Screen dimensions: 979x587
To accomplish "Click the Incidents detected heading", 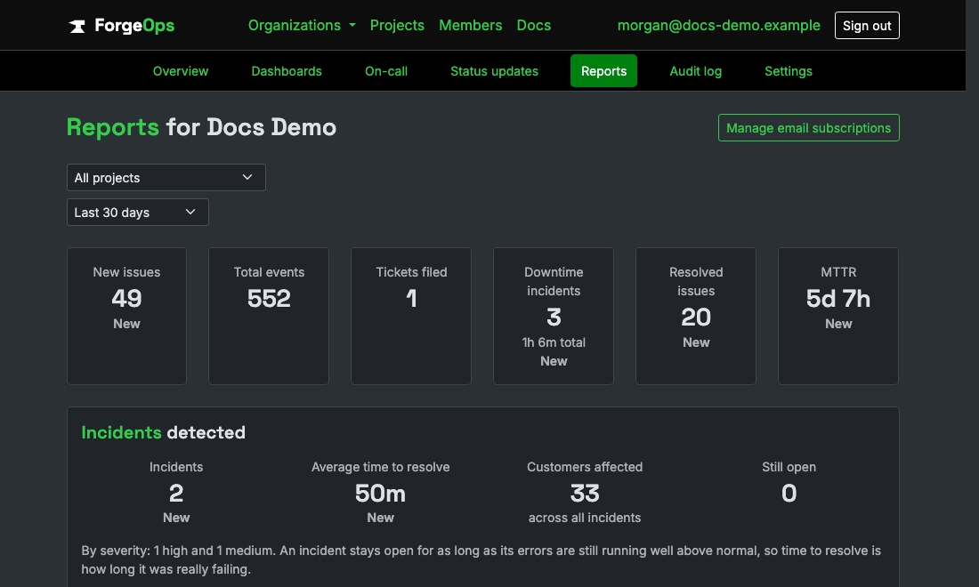I will [163, 432].
